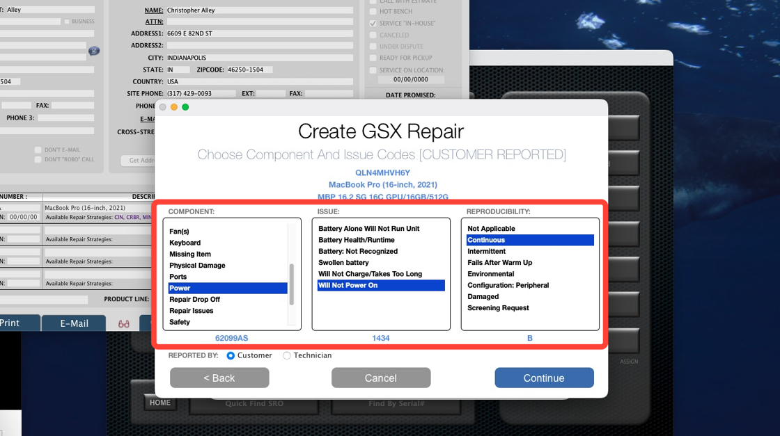Screen dimensions: 780x436
Task: Click Continue in GSX Repair dialog
Action: 544,378
